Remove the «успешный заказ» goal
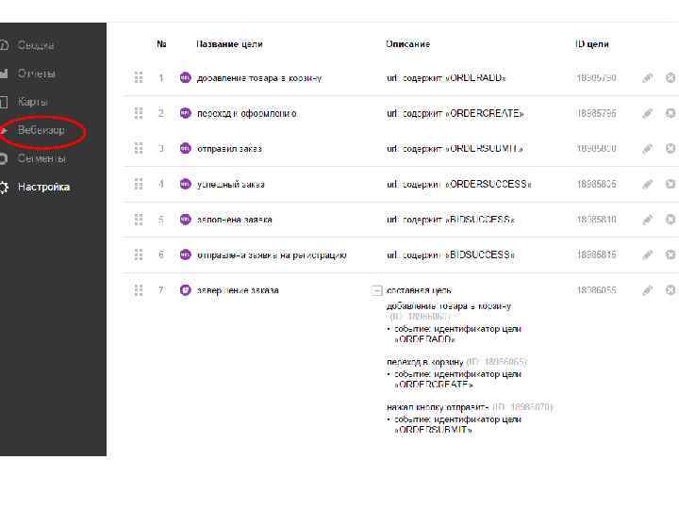The height and width of the screenshot is (509, 679). (x=671, y=184)
